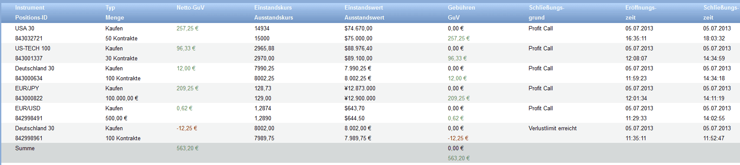Screen dimensions: 740x165
Task: Click the EUR/USD instrument entry
Action: (x=27, y=108)
